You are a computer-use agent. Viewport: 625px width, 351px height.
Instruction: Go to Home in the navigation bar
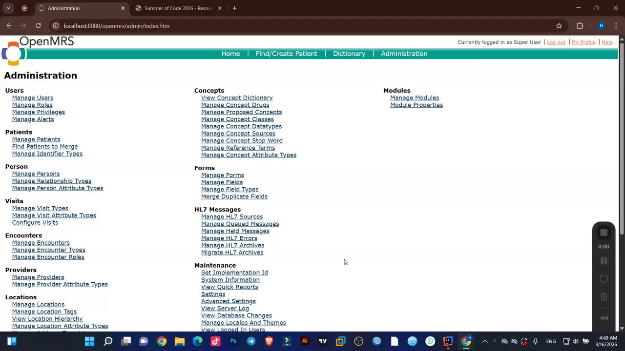230,54
